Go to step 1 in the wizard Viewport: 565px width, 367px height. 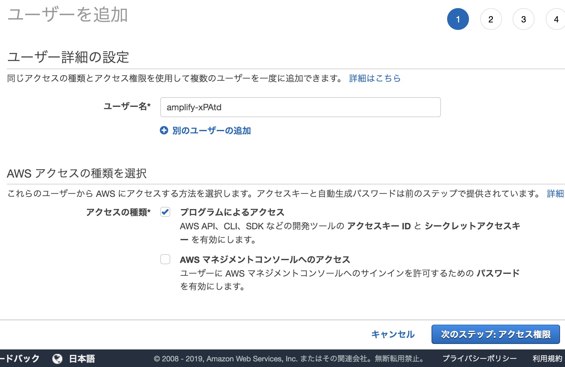coord(458,19)
